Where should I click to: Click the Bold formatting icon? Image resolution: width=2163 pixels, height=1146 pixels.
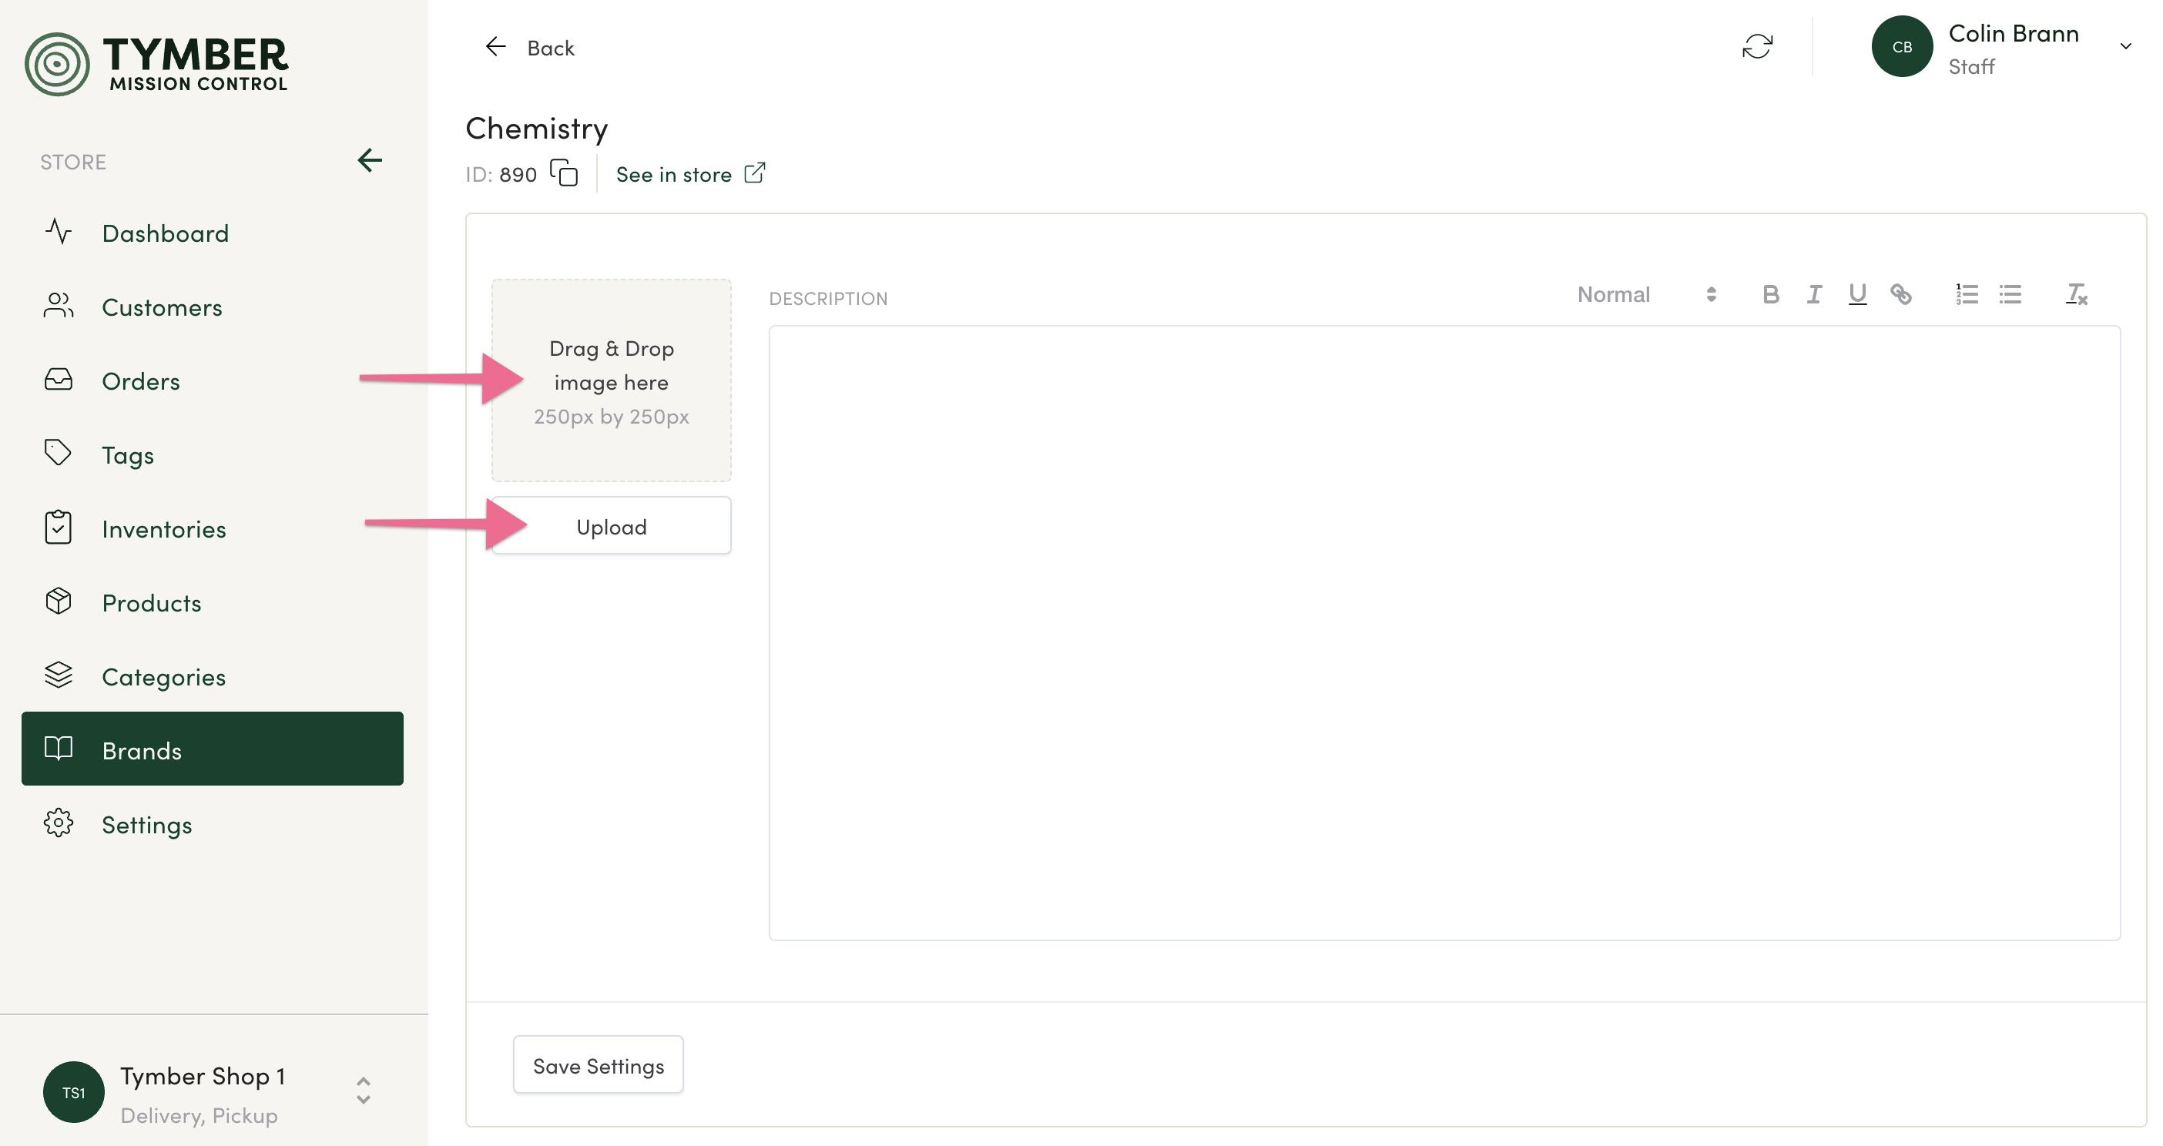click(x=1770, y=295)
